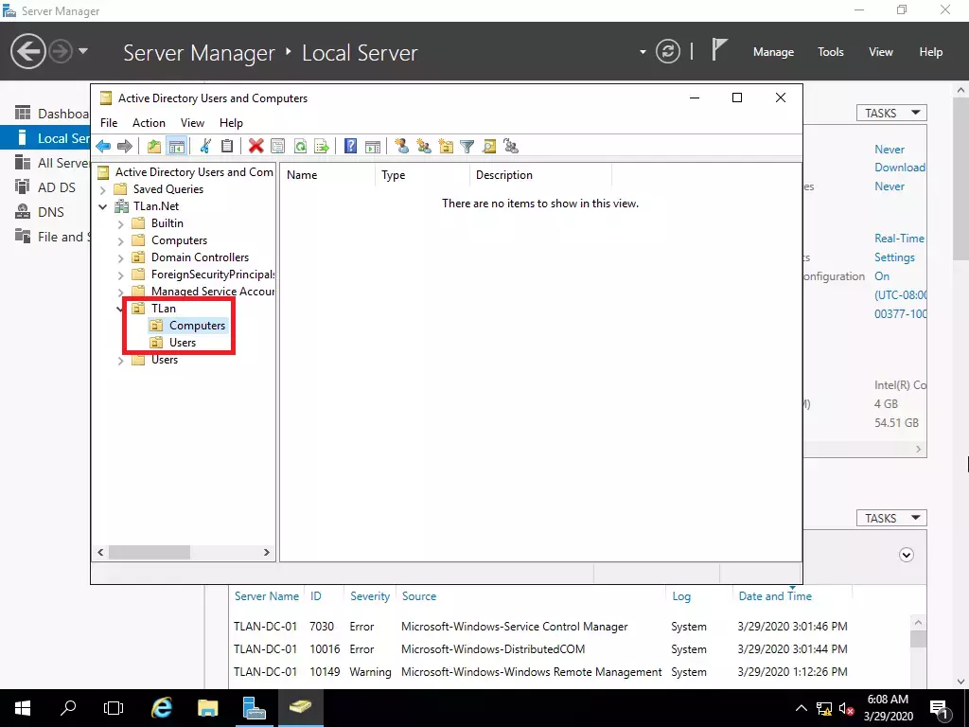Image resolution: width=969 pixels, height=727 pixels.
Task: Select the Domain Controllers tree node
Action: [x=200, y=257]
